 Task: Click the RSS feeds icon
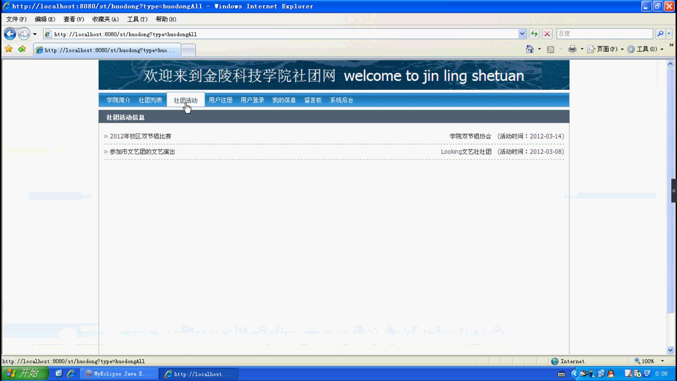click(x=550, y=49)
